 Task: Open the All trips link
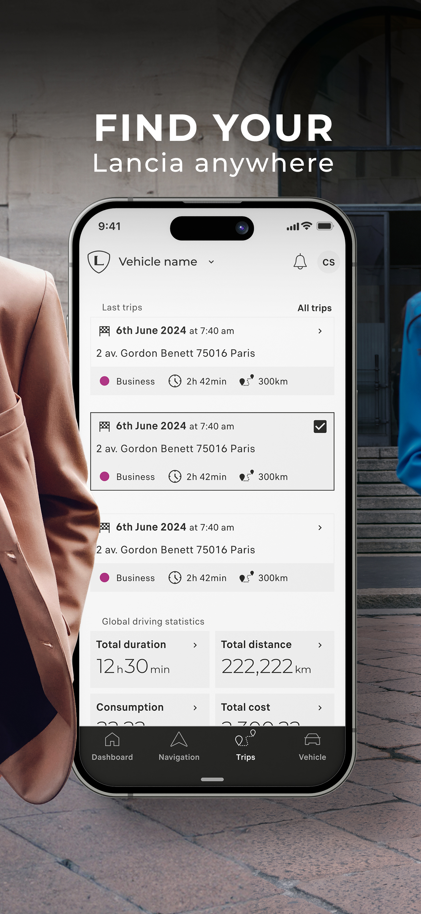(x=314, y=308)
